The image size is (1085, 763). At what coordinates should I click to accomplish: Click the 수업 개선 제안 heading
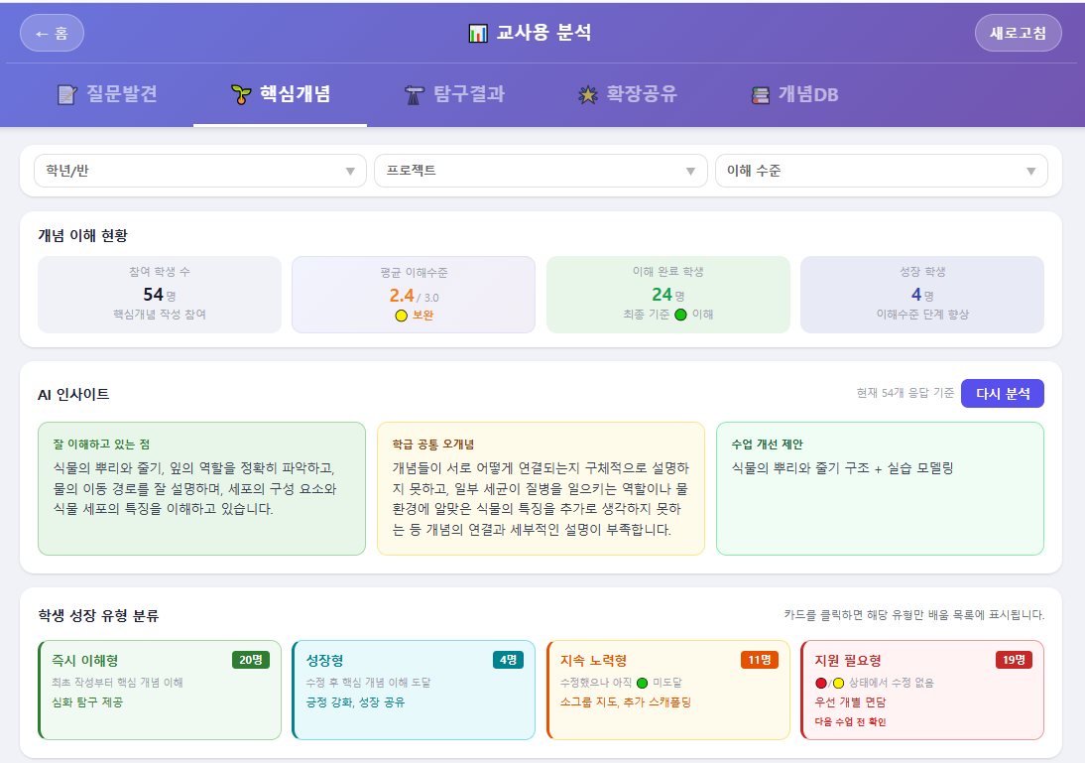[768, 444]
